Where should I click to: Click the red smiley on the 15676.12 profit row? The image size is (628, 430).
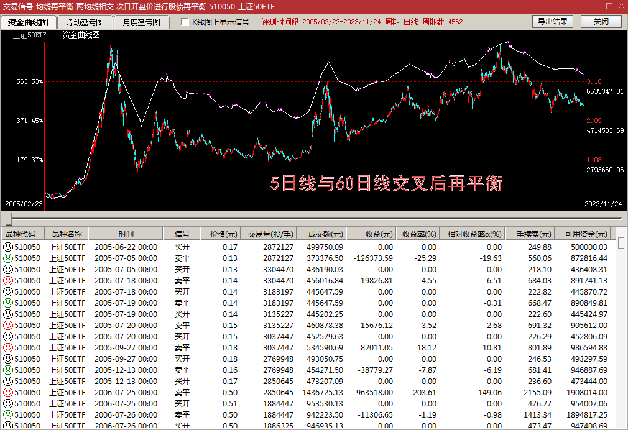click(8, 325)
